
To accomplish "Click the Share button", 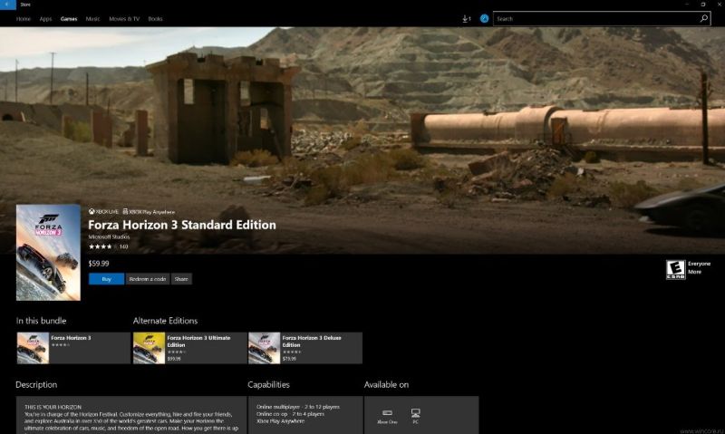I will [x=181, y=279].
